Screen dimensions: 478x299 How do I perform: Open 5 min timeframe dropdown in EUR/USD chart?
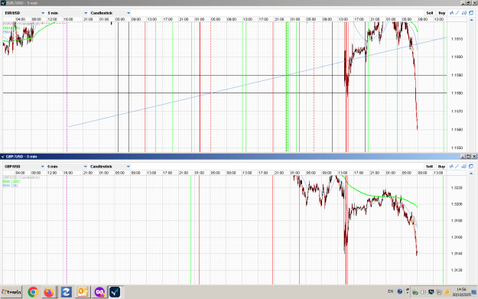pyautogui.click(x=67, y=13)
